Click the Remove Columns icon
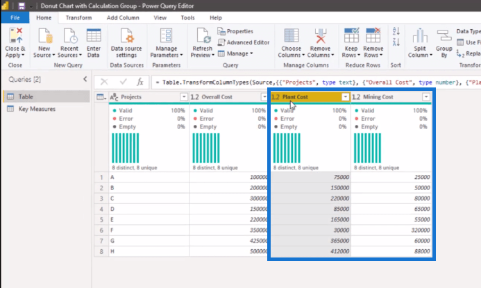The image size is (481, 288). click(321, 35)
